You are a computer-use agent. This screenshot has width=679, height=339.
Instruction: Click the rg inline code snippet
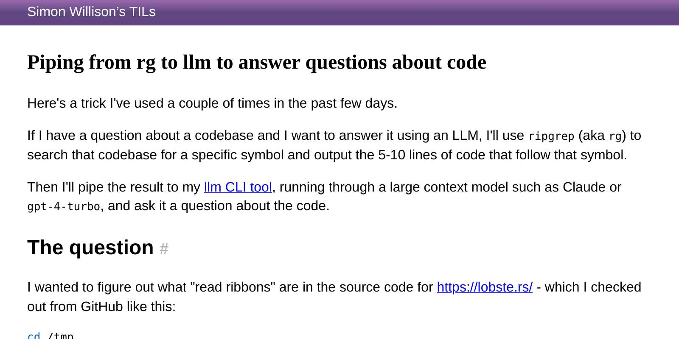[616, 136]
